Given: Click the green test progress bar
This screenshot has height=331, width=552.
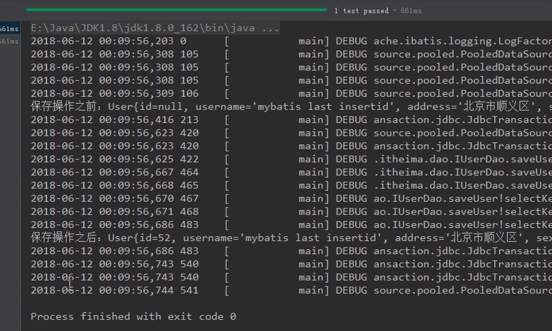Looking at the screenshot, I should point(176,9).
